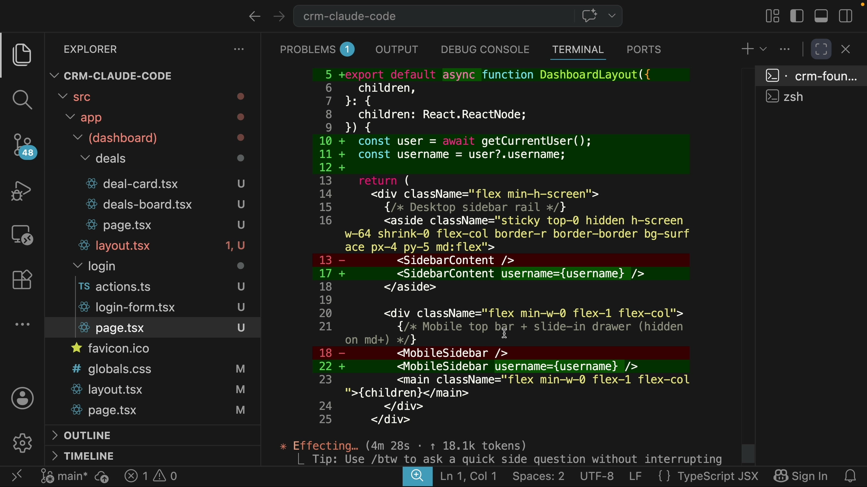This screenshot has width=867, height=487.
Task: Expand the OUTLINE section
Action: click(153, 436)
